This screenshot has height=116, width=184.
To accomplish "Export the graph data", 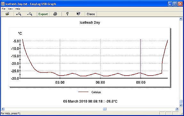I will click(43, 14).
